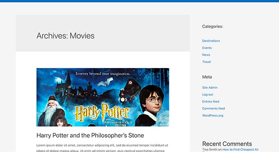
Task: Click the Lorem ipsum post excerpt text
Action: tap(102, 148)
